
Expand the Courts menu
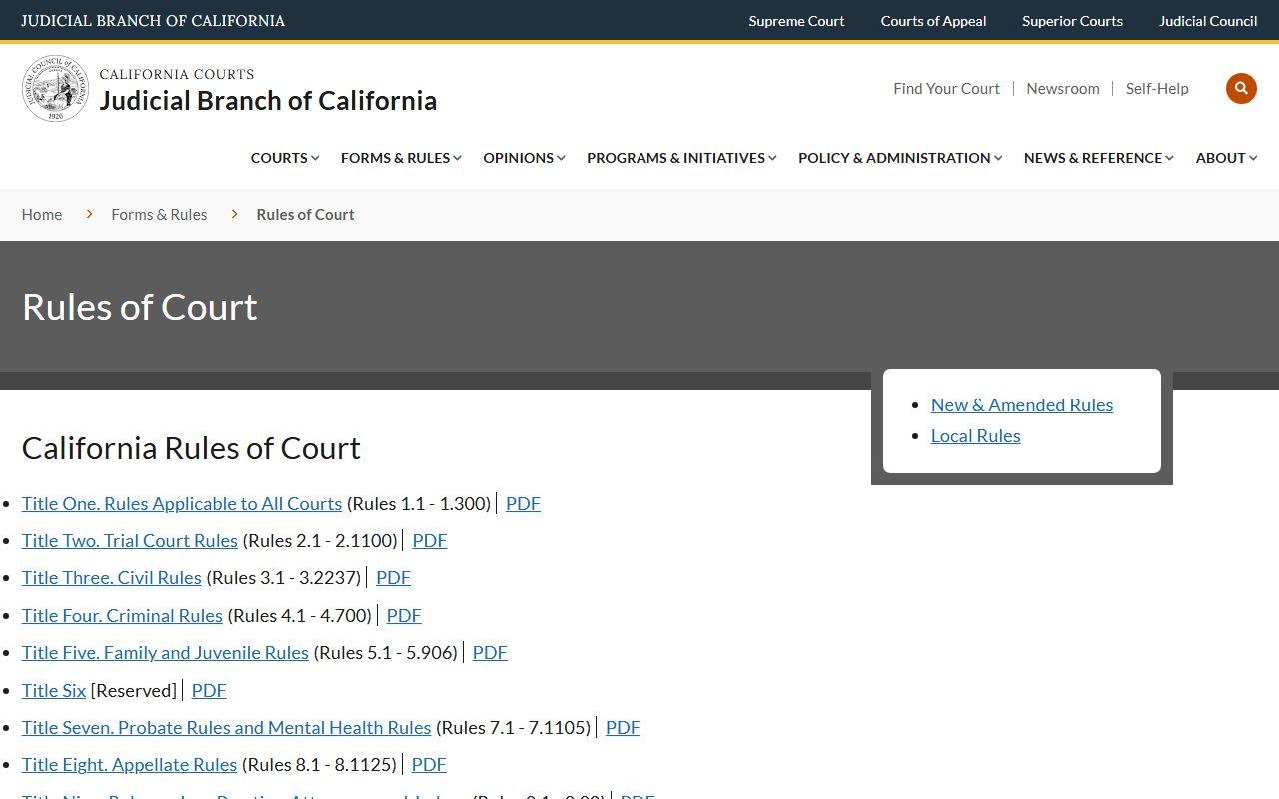point(285,158)
